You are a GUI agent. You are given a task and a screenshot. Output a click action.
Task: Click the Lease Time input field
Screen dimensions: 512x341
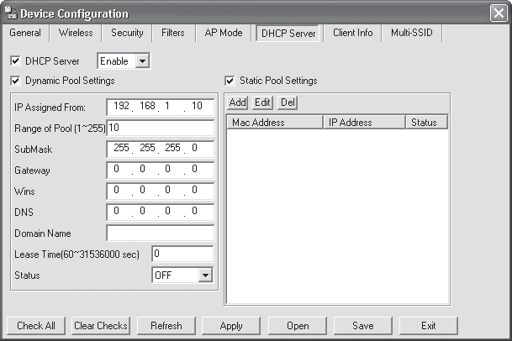(x=183, y=254)
